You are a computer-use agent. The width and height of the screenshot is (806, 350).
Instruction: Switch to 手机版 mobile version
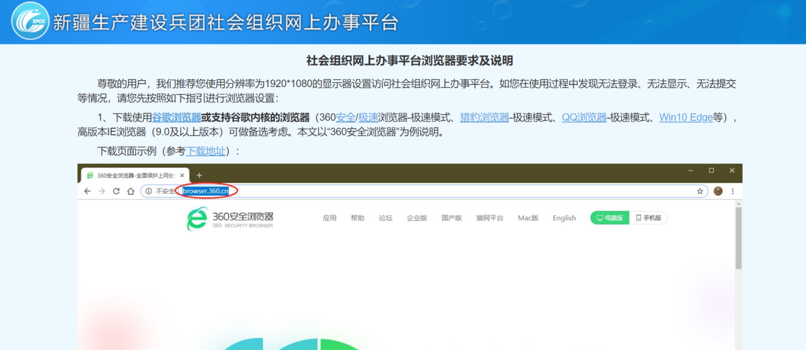click(648, 218)
